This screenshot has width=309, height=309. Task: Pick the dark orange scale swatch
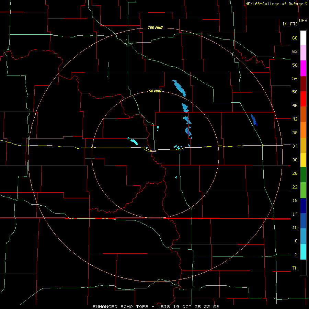(x=303, y=114)
